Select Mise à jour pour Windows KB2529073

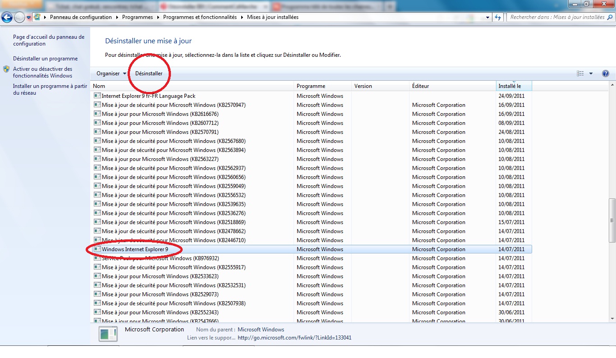[311, 294]
